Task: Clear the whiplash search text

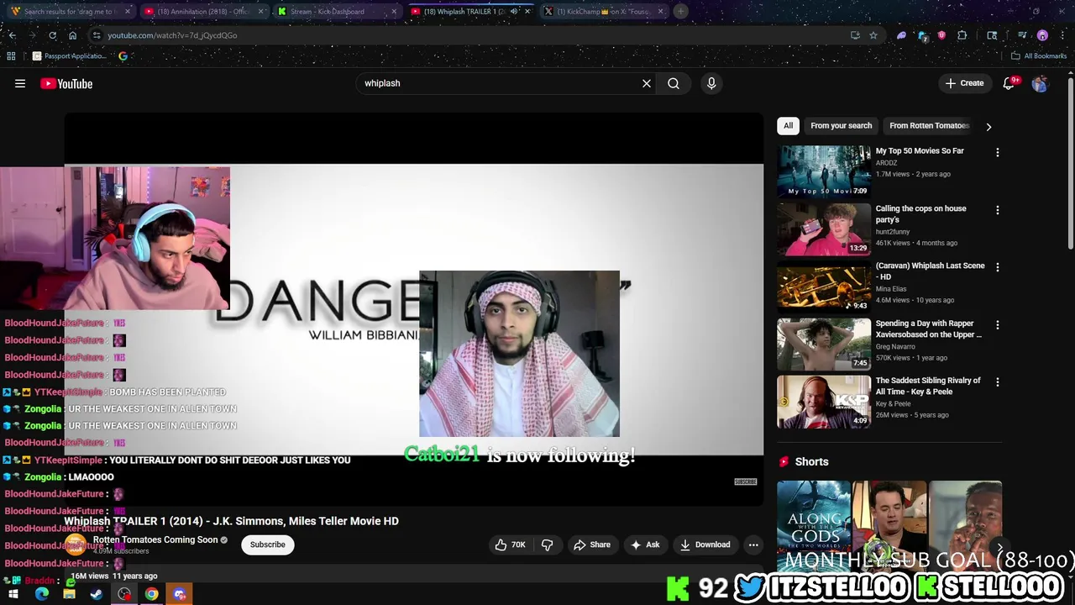Action: (x=647, y=83)
